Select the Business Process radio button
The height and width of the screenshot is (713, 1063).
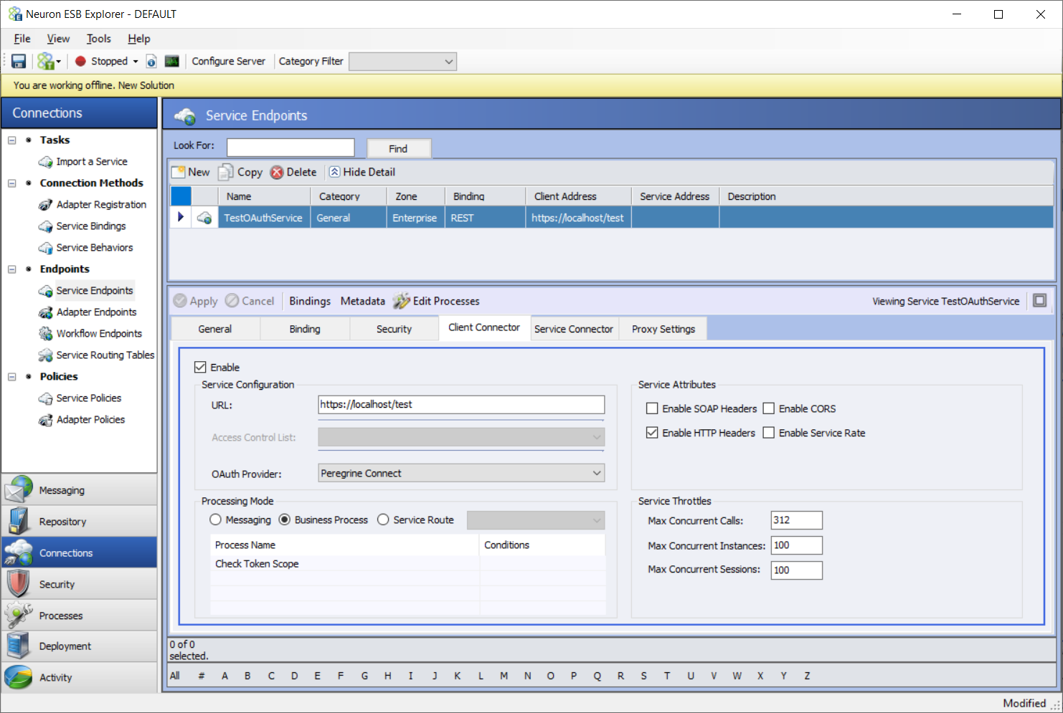[x=285, y=520]
